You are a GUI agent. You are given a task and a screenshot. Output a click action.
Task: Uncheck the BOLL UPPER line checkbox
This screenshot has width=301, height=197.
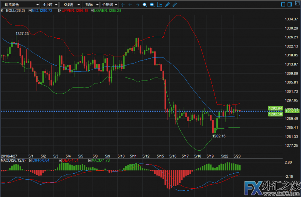coord(60,11)
